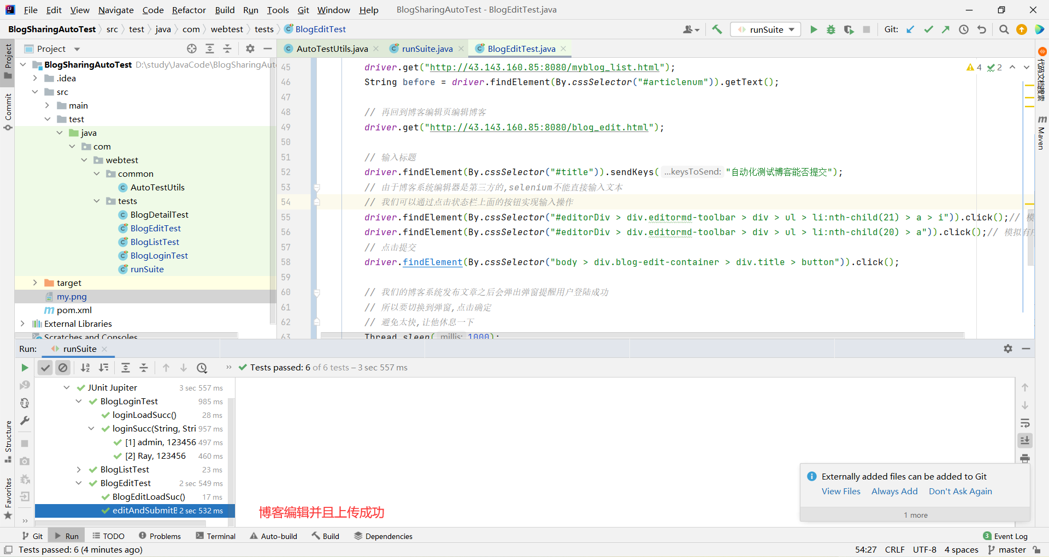1049x557 pixels.
Task: Open Event Log in status bar
Action: pos(1005,536)
